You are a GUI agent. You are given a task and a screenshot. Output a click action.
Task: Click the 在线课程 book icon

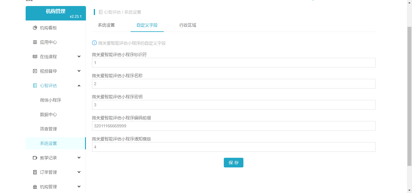35,57
